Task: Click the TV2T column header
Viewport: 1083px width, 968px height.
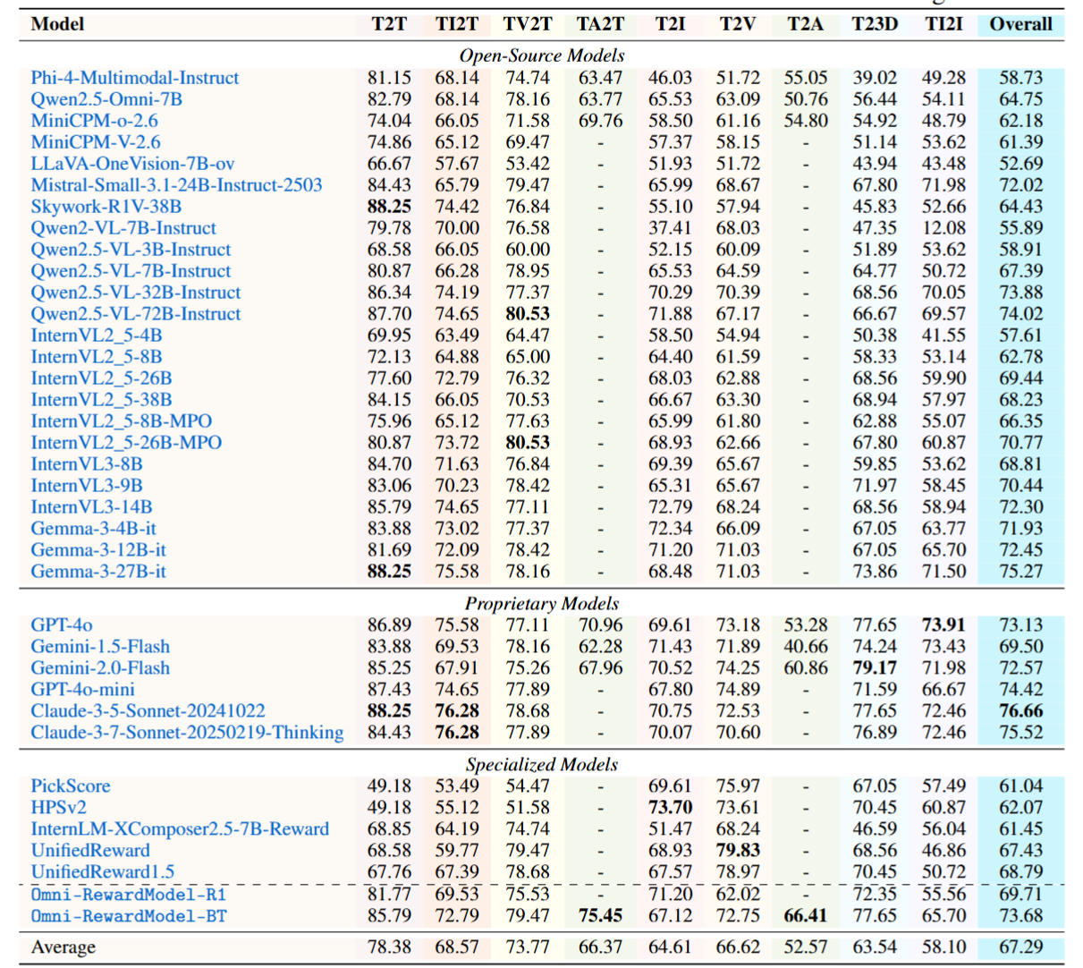Action: point(528,24)
